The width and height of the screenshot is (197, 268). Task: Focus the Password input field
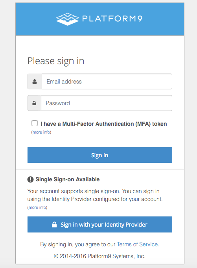(107, 103)
